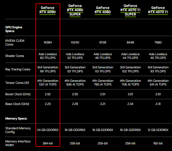Open the GeForce RTX 4070 Ti header link
The width and height of the screenshot is (172, 151).
click(158, 10)
